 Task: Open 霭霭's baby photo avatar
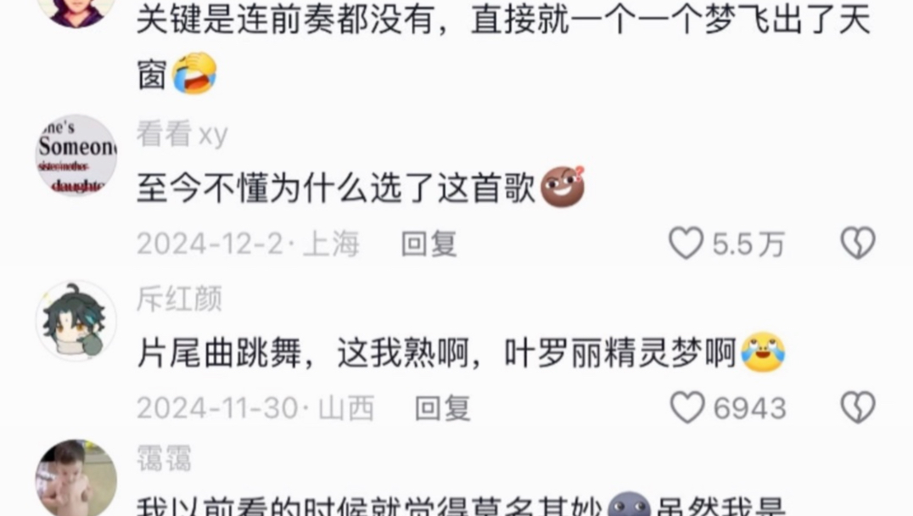(76, 479)
